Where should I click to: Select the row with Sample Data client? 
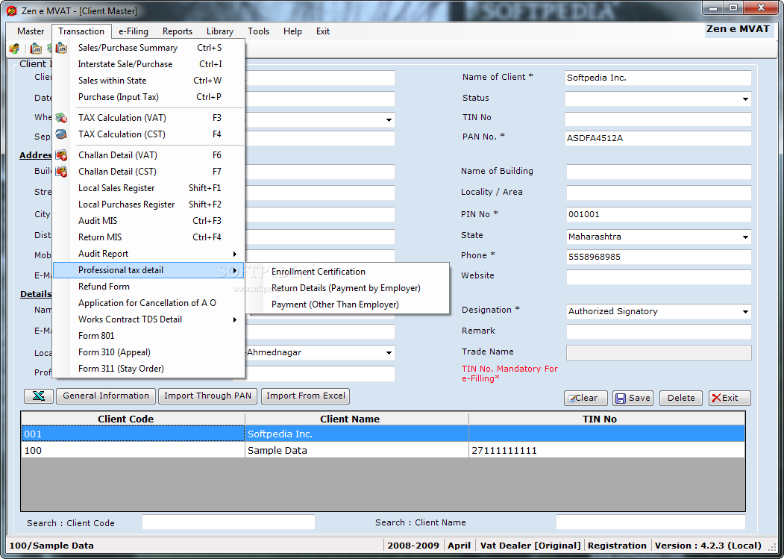[x=383, y=450]
